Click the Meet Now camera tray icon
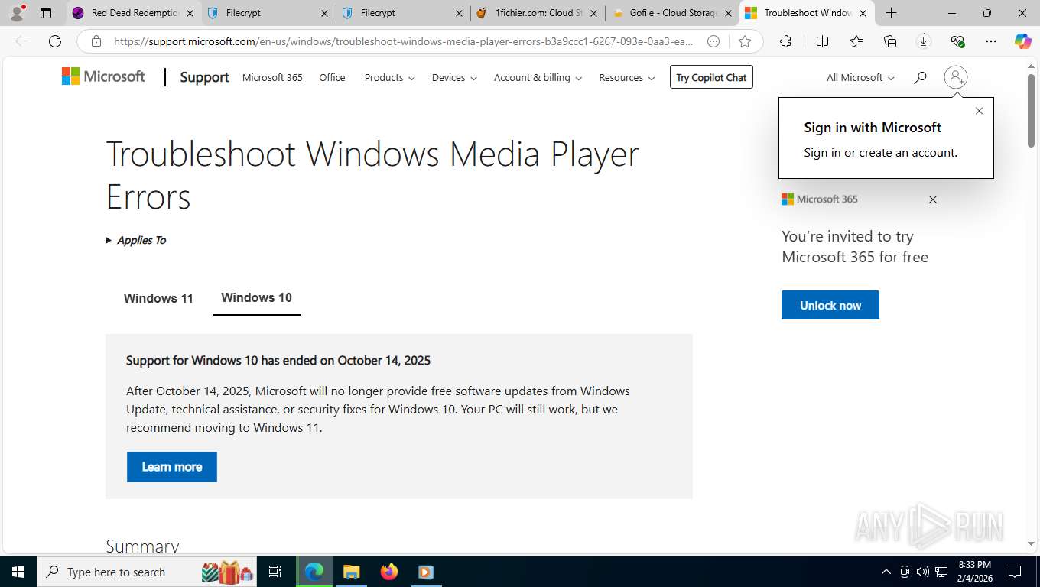 [904, 572]
